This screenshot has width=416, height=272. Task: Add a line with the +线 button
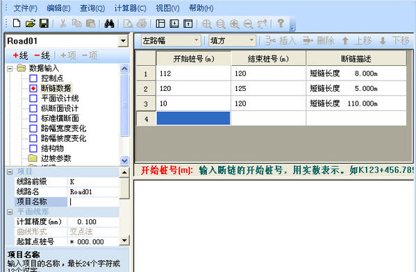click(20, 56)
